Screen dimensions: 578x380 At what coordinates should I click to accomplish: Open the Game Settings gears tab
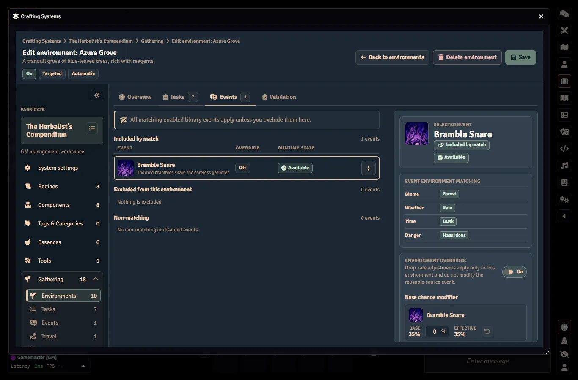pyautogui.click(x=564, y=199)
